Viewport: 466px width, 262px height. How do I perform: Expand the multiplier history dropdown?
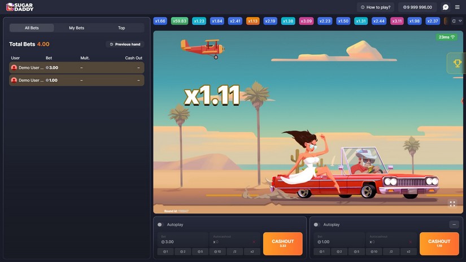[x=460, y=21]
